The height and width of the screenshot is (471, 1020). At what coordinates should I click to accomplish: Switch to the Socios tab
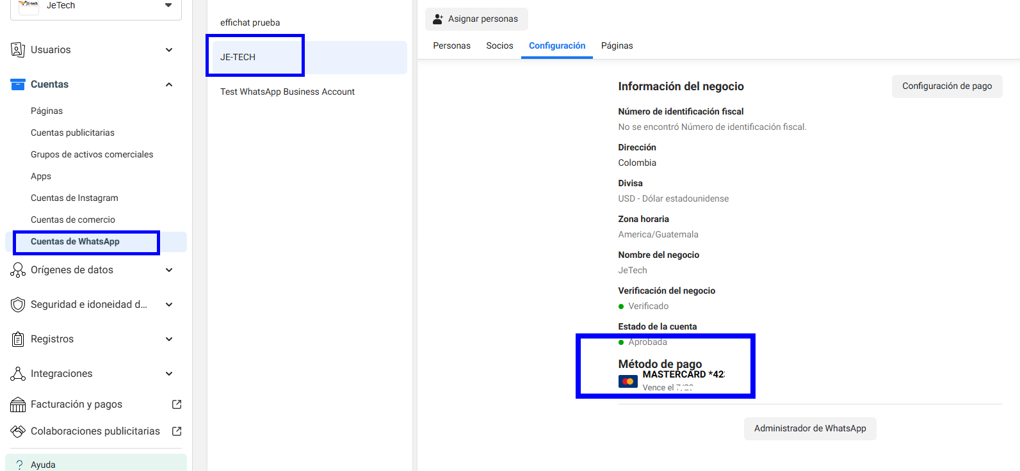[500, 45]
